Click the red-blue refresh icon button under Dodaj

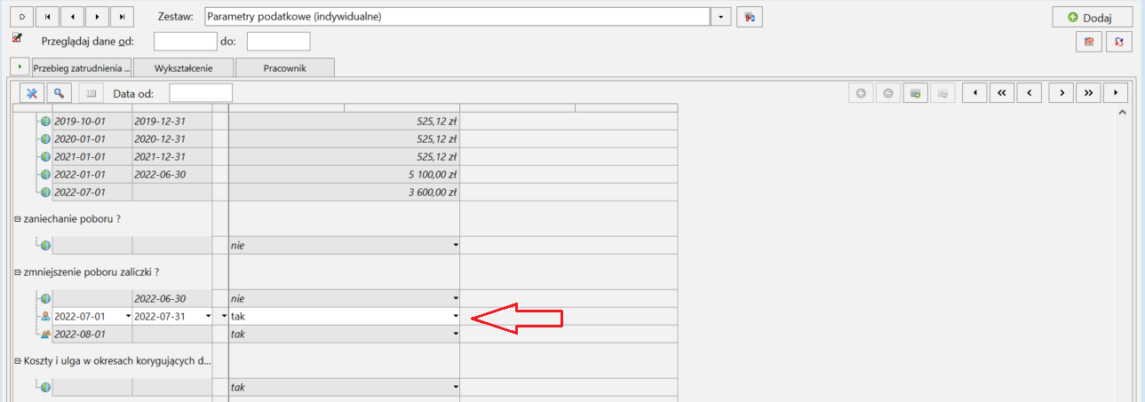point(1120,41)
